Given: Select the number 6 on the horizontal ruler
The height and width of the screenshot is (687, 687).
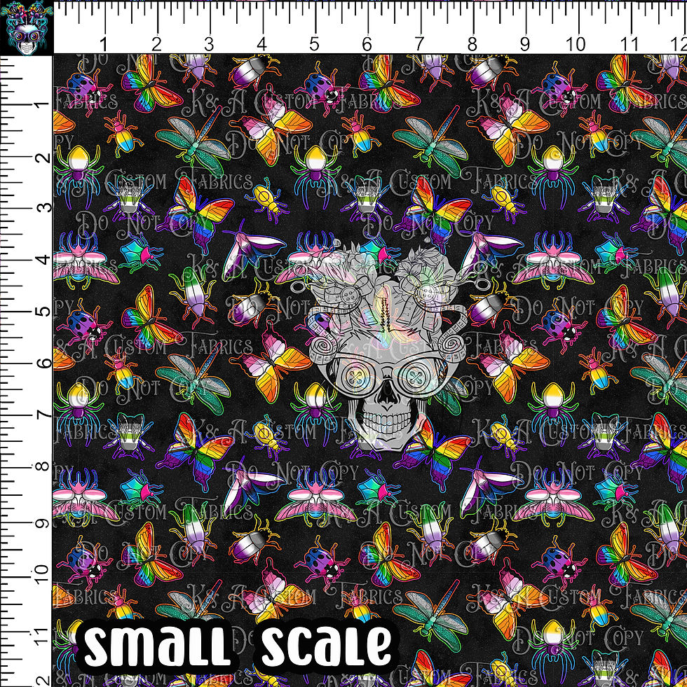Looking at the screenshot, I should tap(367, 44).
